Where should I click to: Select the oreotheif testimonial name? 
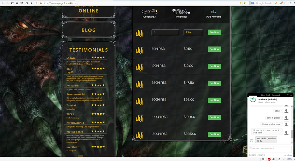coord(72,147)
